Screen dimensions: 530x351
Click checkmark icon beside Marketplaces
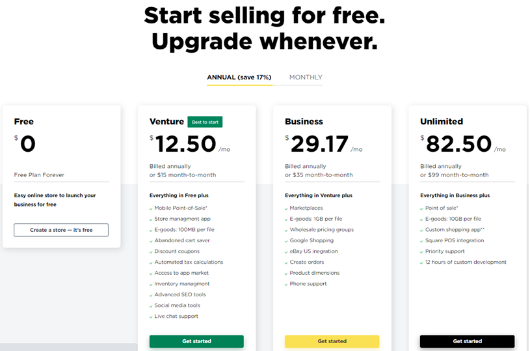286,208
